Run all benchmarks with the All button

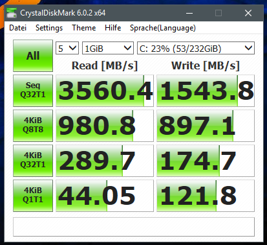[33, 56]
